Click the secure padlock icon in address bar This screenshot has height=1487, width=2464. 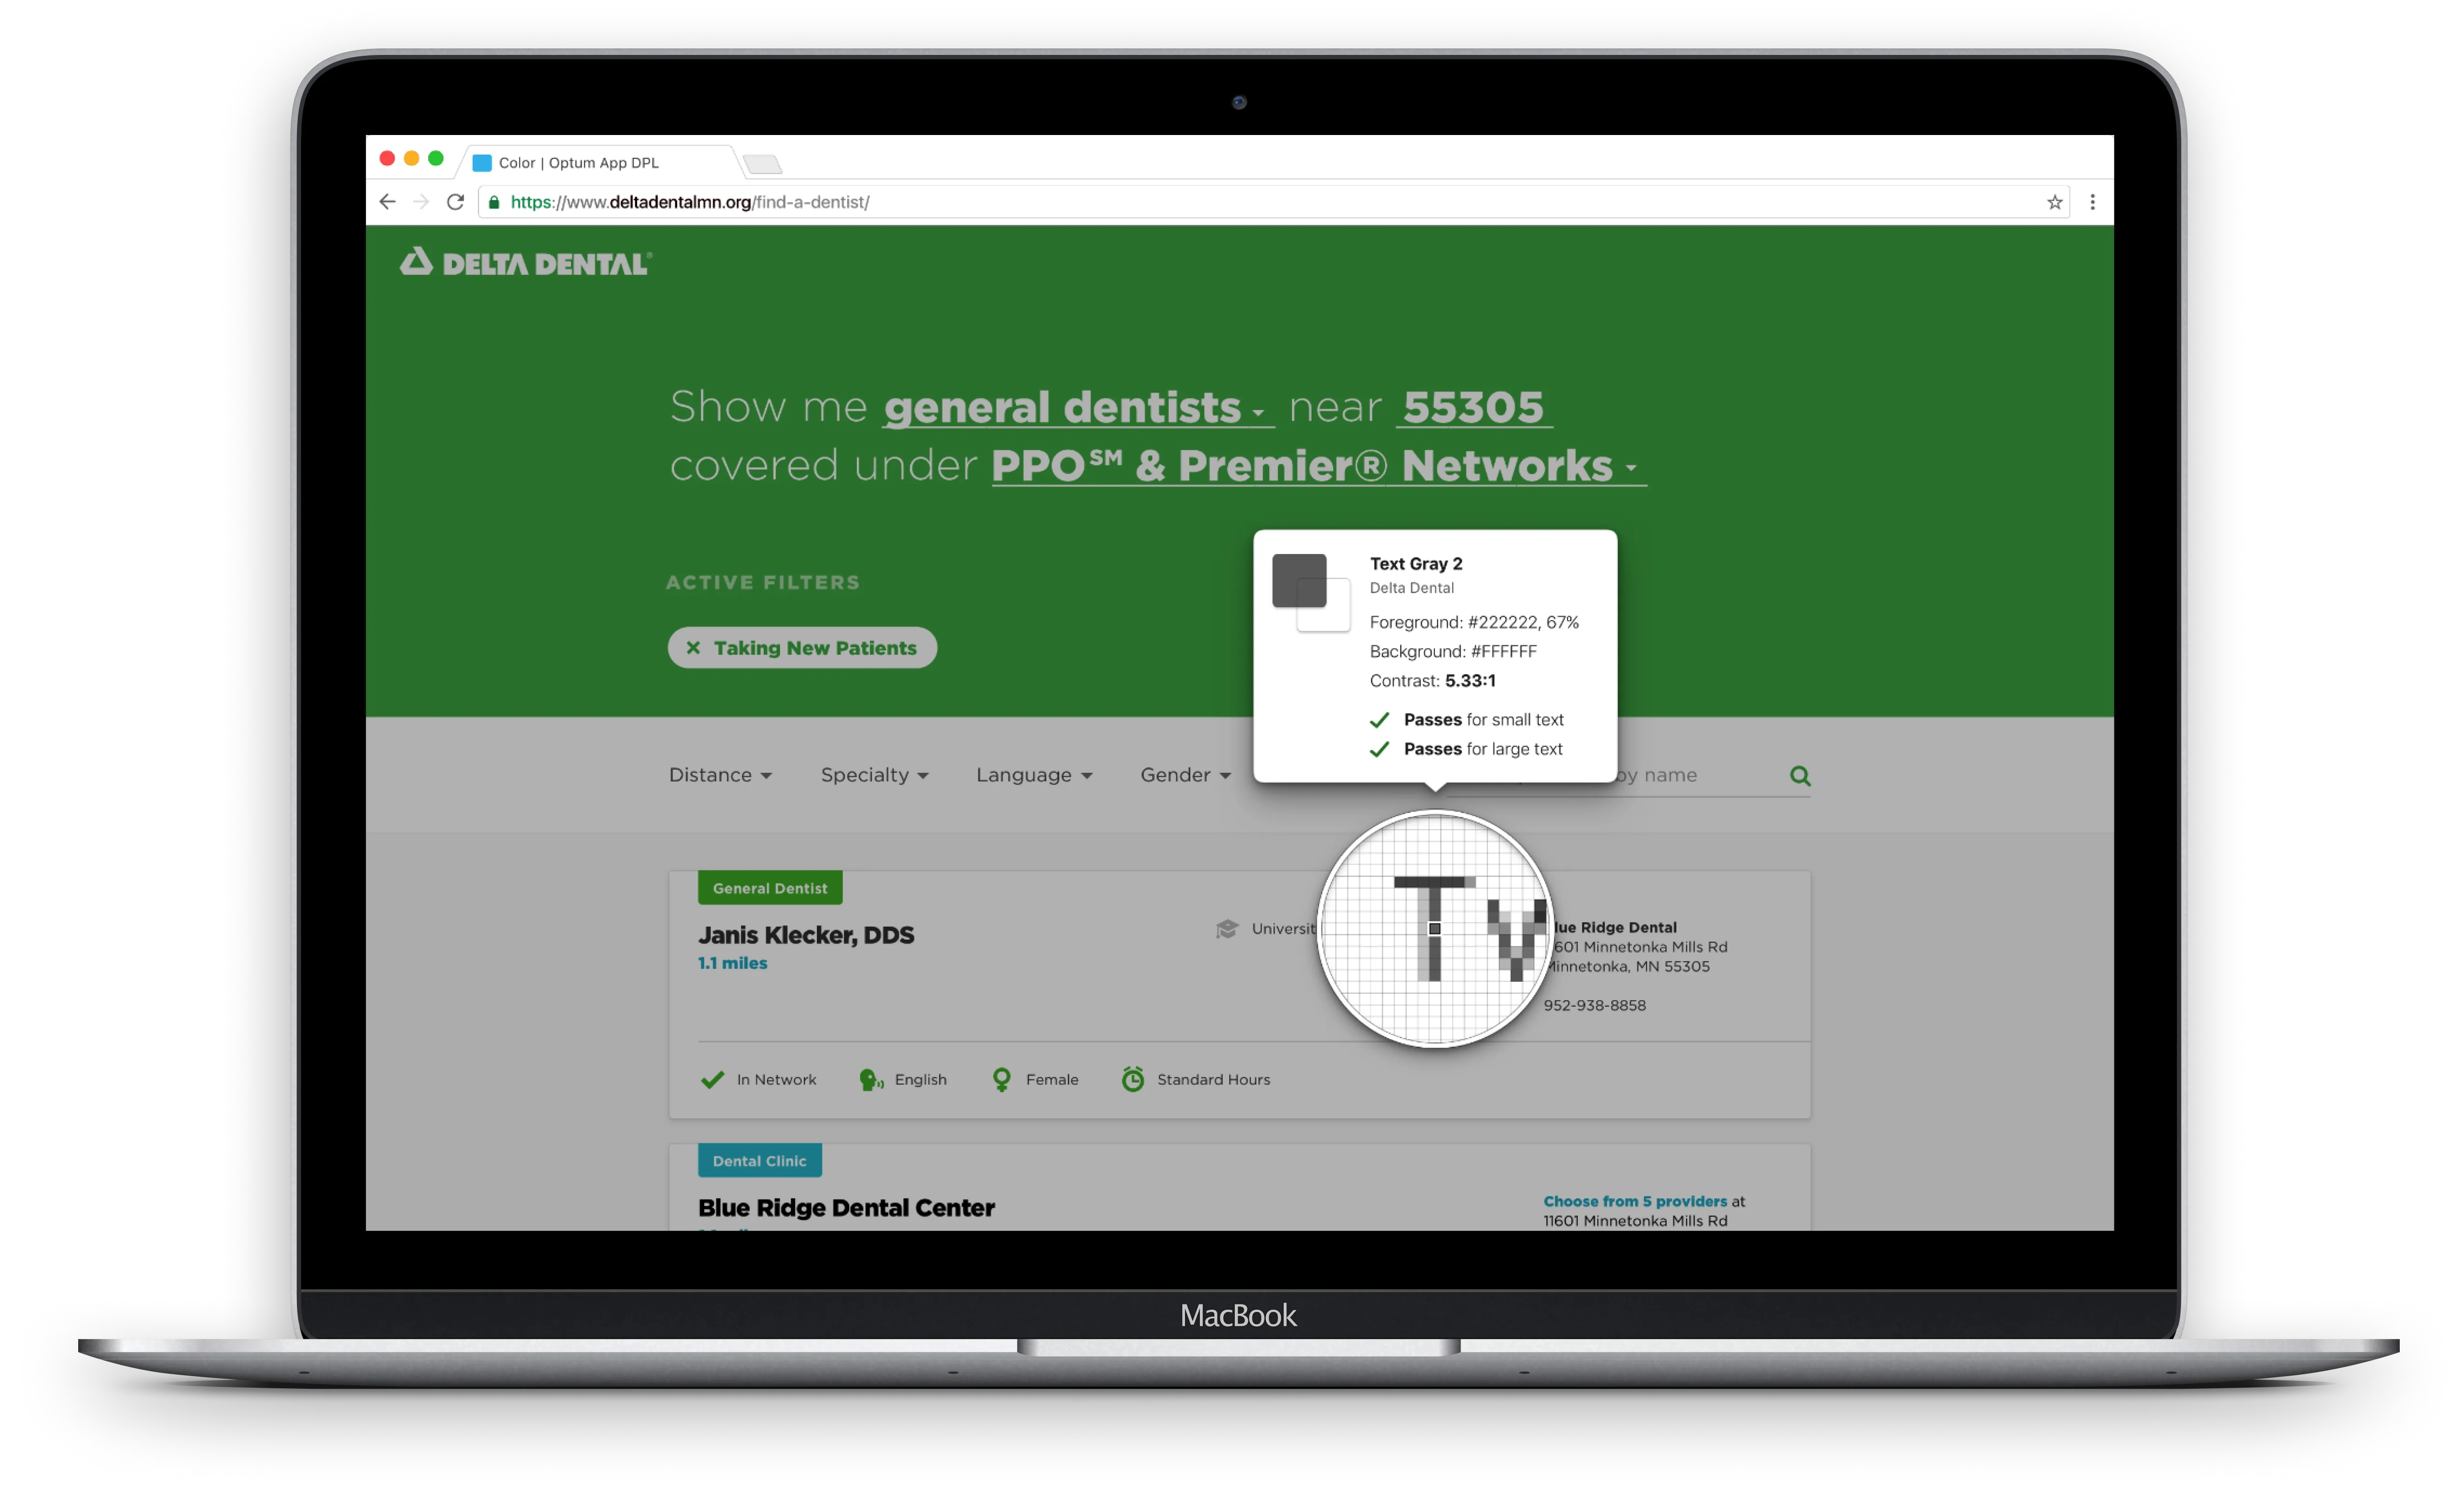(x=493, y=202)
